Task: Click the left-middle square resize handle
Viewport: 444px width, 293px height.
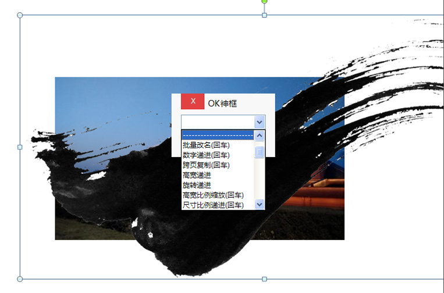Action: pos(20,147)
